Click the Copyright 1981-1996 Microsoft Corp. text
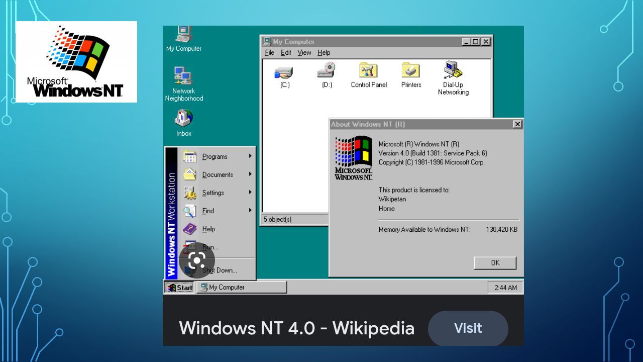Screen dimensions: 643x362 [432, 162]
